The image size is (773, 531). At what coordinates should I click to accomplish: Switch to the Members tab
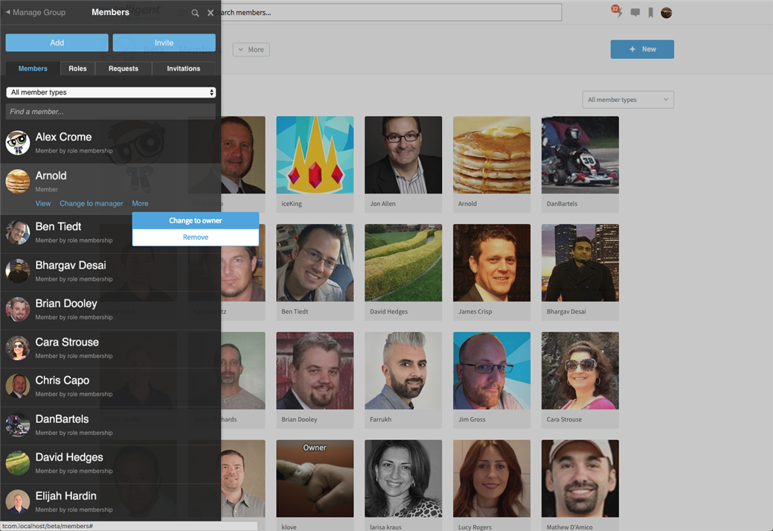tap(33, 69)
